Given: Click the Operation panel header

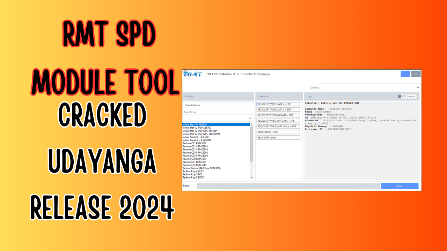Looking at the screenshot, I should (279, 96).
